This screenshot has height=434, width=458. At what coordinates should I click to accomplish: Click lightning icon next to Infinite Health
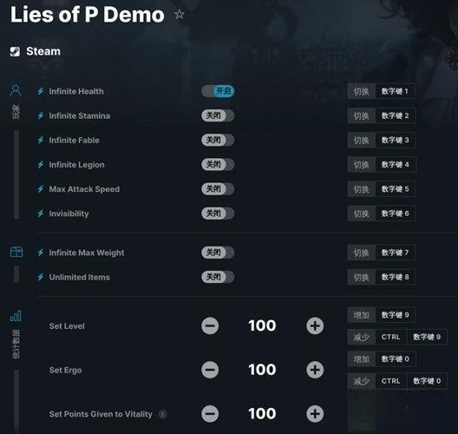coord(40,91)
